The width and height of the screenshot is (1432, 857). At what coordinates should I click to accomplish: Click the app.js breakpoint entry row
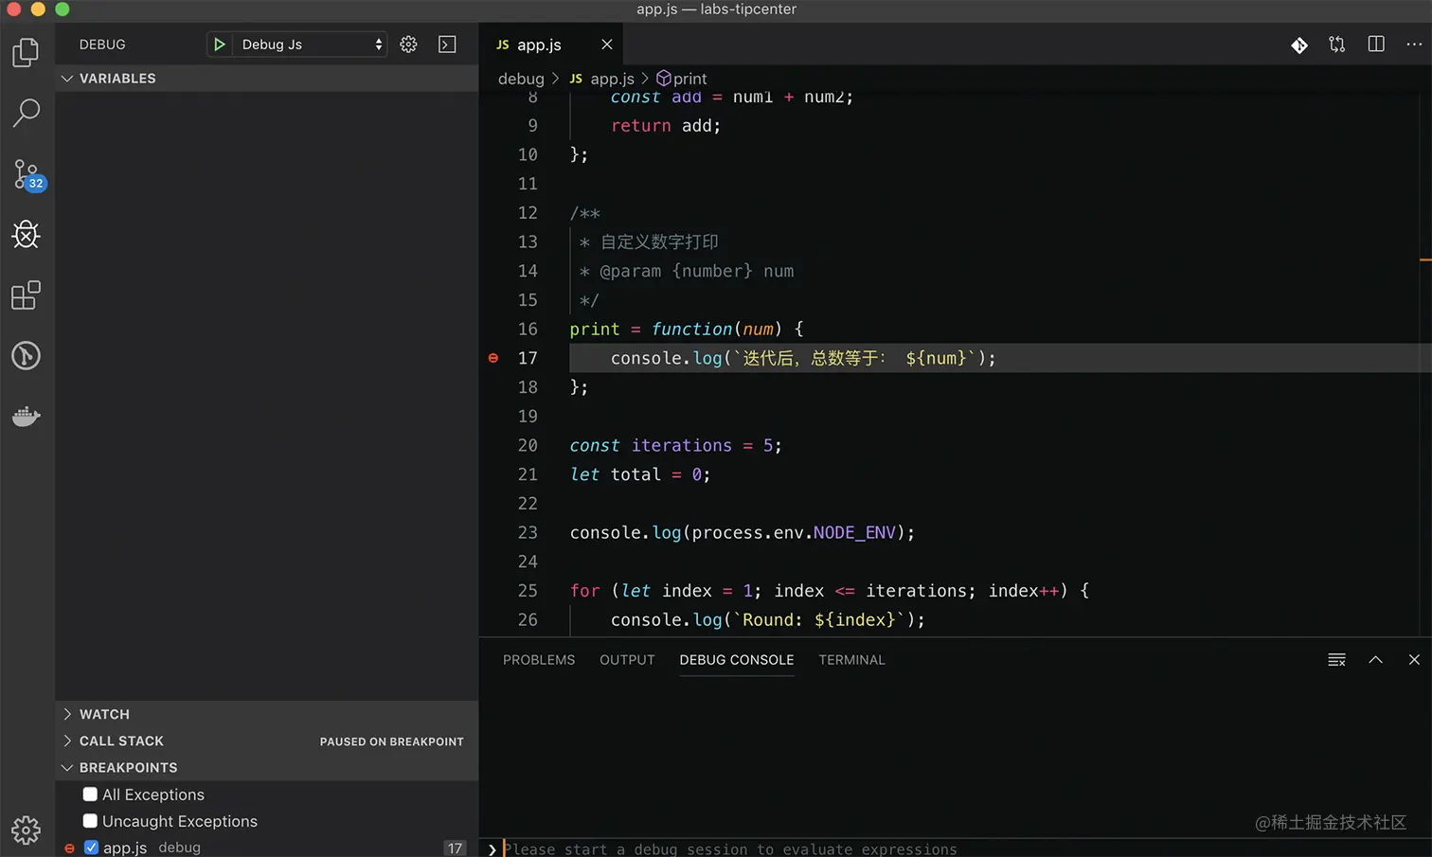click(267, 848)
